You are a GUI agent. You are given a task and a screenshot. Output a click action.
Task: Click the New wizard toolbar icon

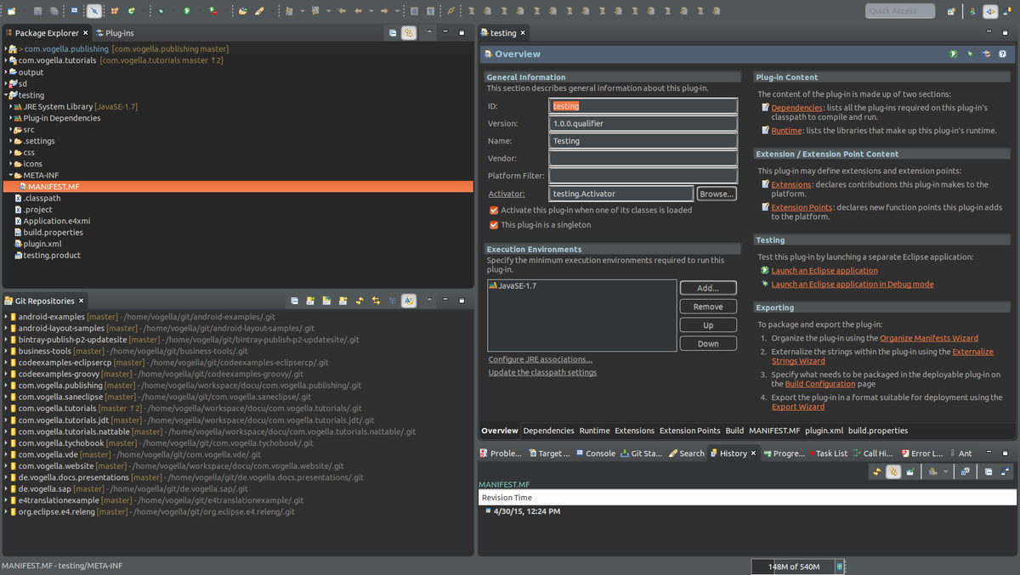(x=12, y=11)
